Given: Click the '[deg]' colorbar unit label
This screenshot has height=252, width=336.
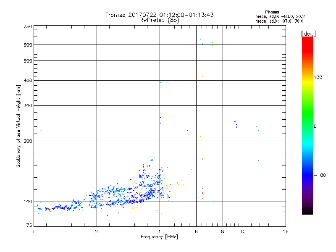Looking at the screenshot, I should (308, 34).
